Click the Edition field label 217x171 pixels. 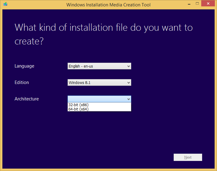click(22, 82)
